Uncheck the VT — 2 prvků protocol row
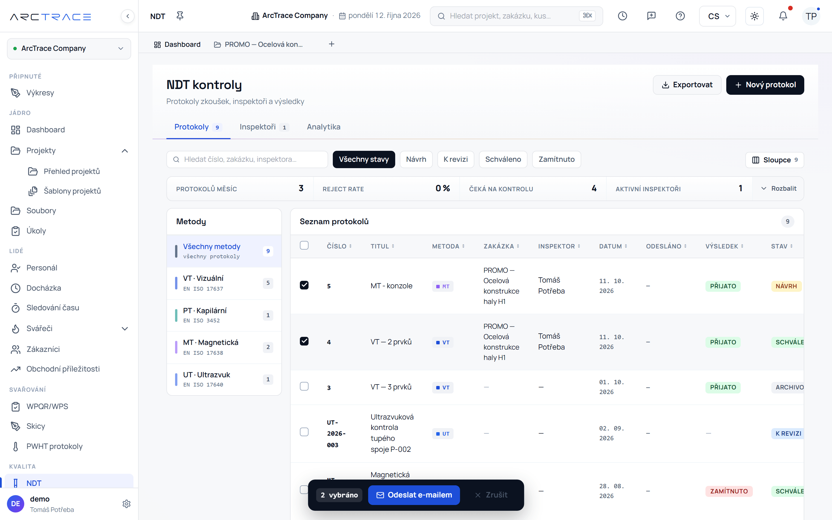This screenshot has width=832, height=520. pyautogui.click(x=304, y=341)
